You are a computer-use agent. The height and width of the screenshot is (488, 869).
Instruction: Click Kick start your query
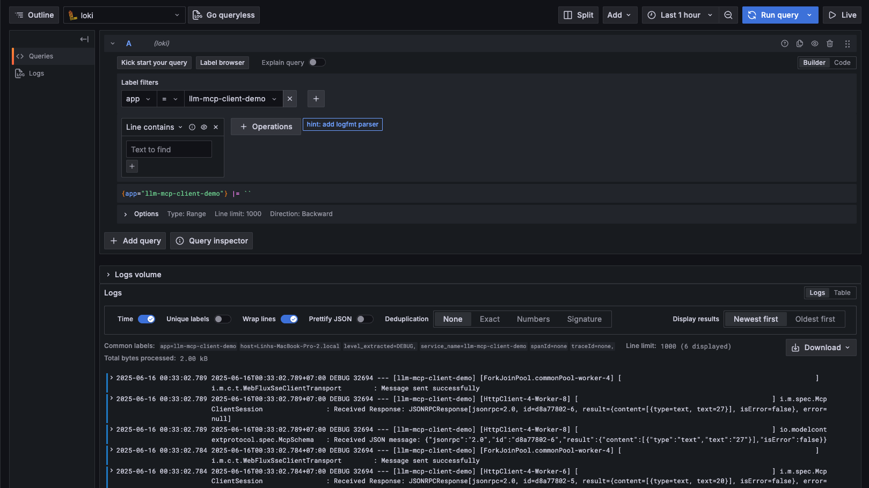(x=154, y=63)
